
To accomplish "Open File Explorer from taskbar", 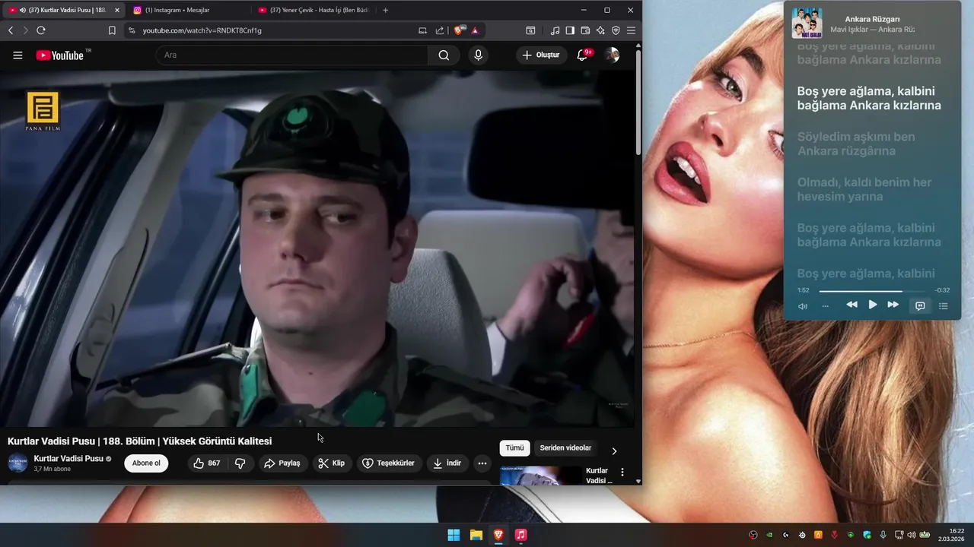I will coord(476,535).
